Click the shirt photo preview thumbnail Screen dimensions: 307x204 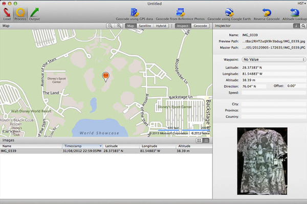point(262,161)
